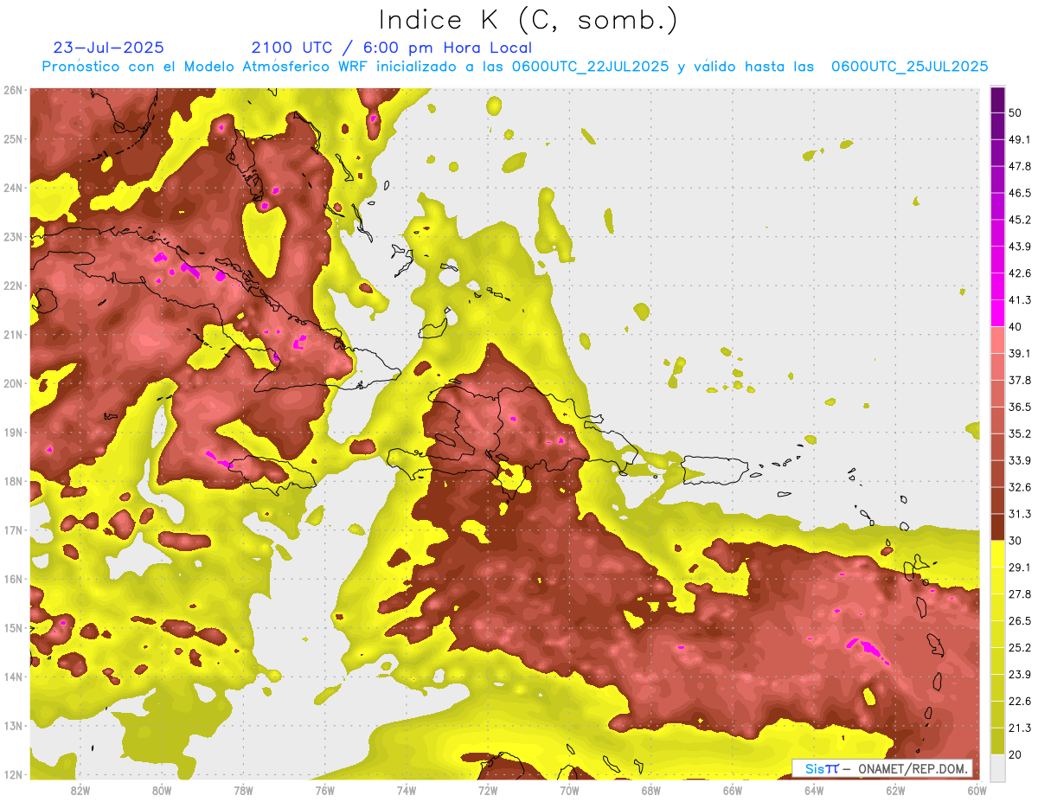Click the '19N' latitude label
Image resolution: width=1038 pixels, height=802 pixels.
[12, 432]
